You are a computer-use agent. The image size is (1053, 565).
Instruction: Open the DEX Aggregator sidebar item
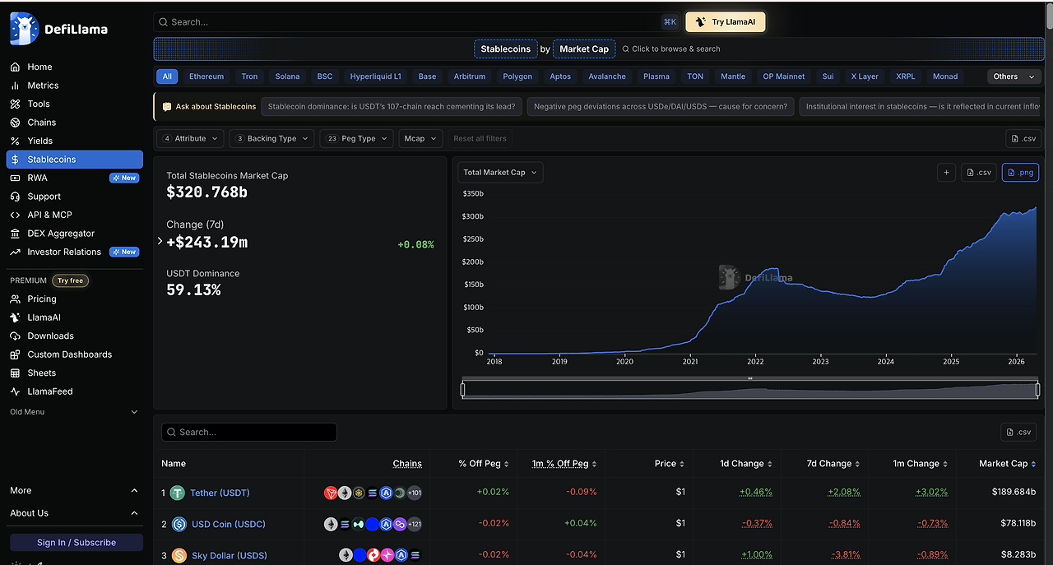click(x=61, y=234)
